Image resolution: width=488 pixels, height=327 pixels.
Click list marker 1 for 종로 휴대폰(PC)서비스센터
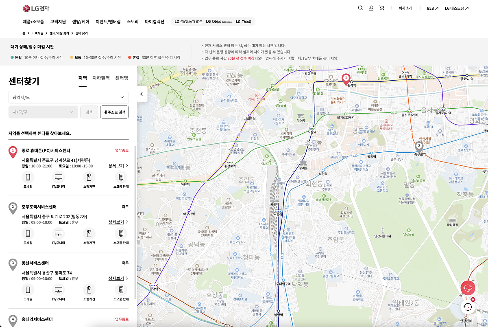[x=13, y=152]
